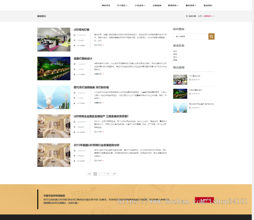Viewport: 254px width, 220px height.
Task: Click the 道路灯具的设计 thumbnail in 热点新闻
Action: (180, 93)
